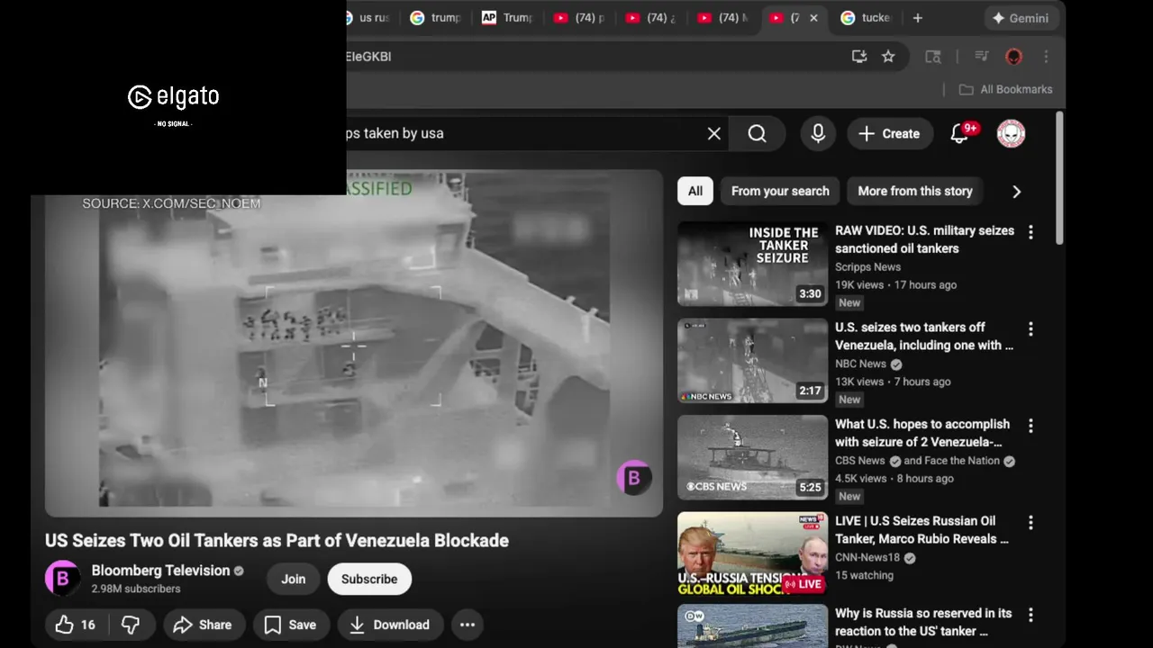
Task: Open options menu for NBC News tanker video
Action: click(1030, 328)
